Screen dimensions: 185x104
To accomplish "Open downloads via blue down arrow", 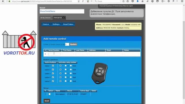I will (x=138, y=1).
